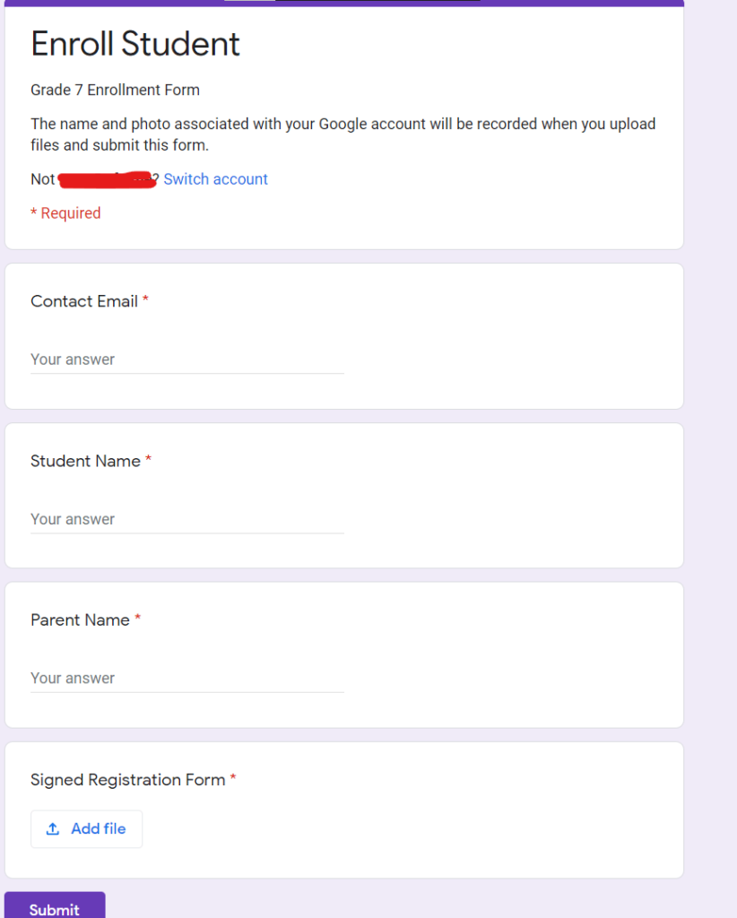Click the Grade 7 Enrollment Form subtitle

pos(115,90)
